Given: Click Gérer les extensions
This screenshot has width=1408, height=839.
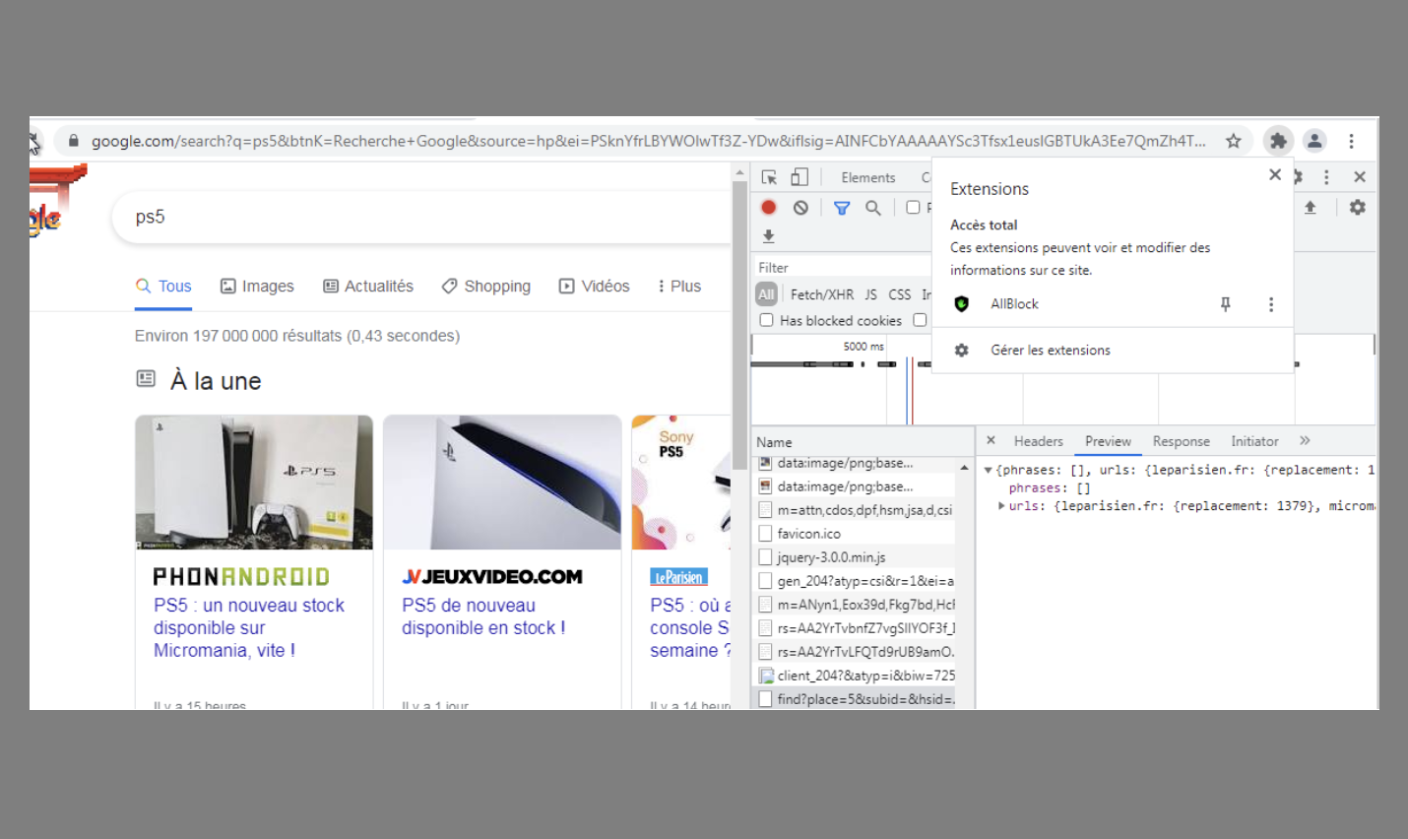Looking at the screenshot, I should click(1050, 350).
